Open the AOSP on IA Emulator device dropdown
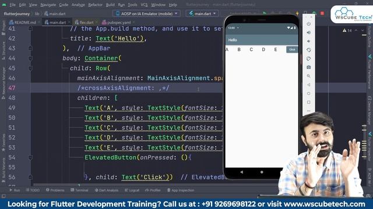373x209 pixels. click(x=147, y=14)
